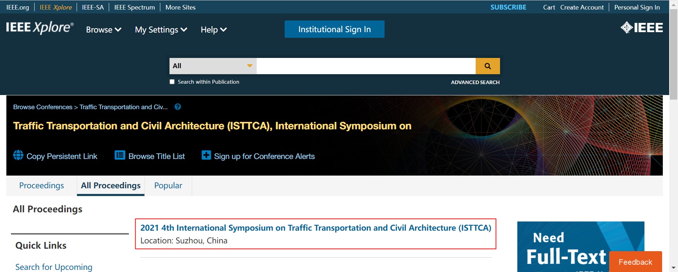Click the IEEE Xplore logo
Image resolution: width=678 pixels, height=272 pixels.
[40, 28]
